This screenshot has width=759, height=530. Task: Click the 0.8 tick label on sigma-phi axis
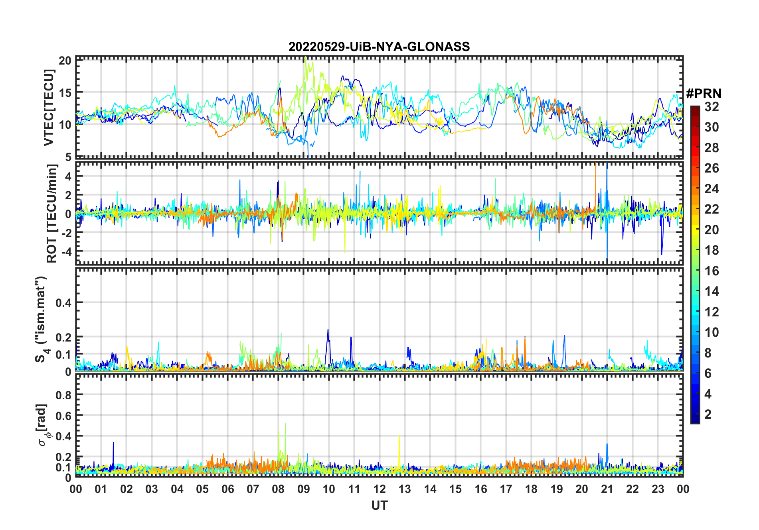63,395
